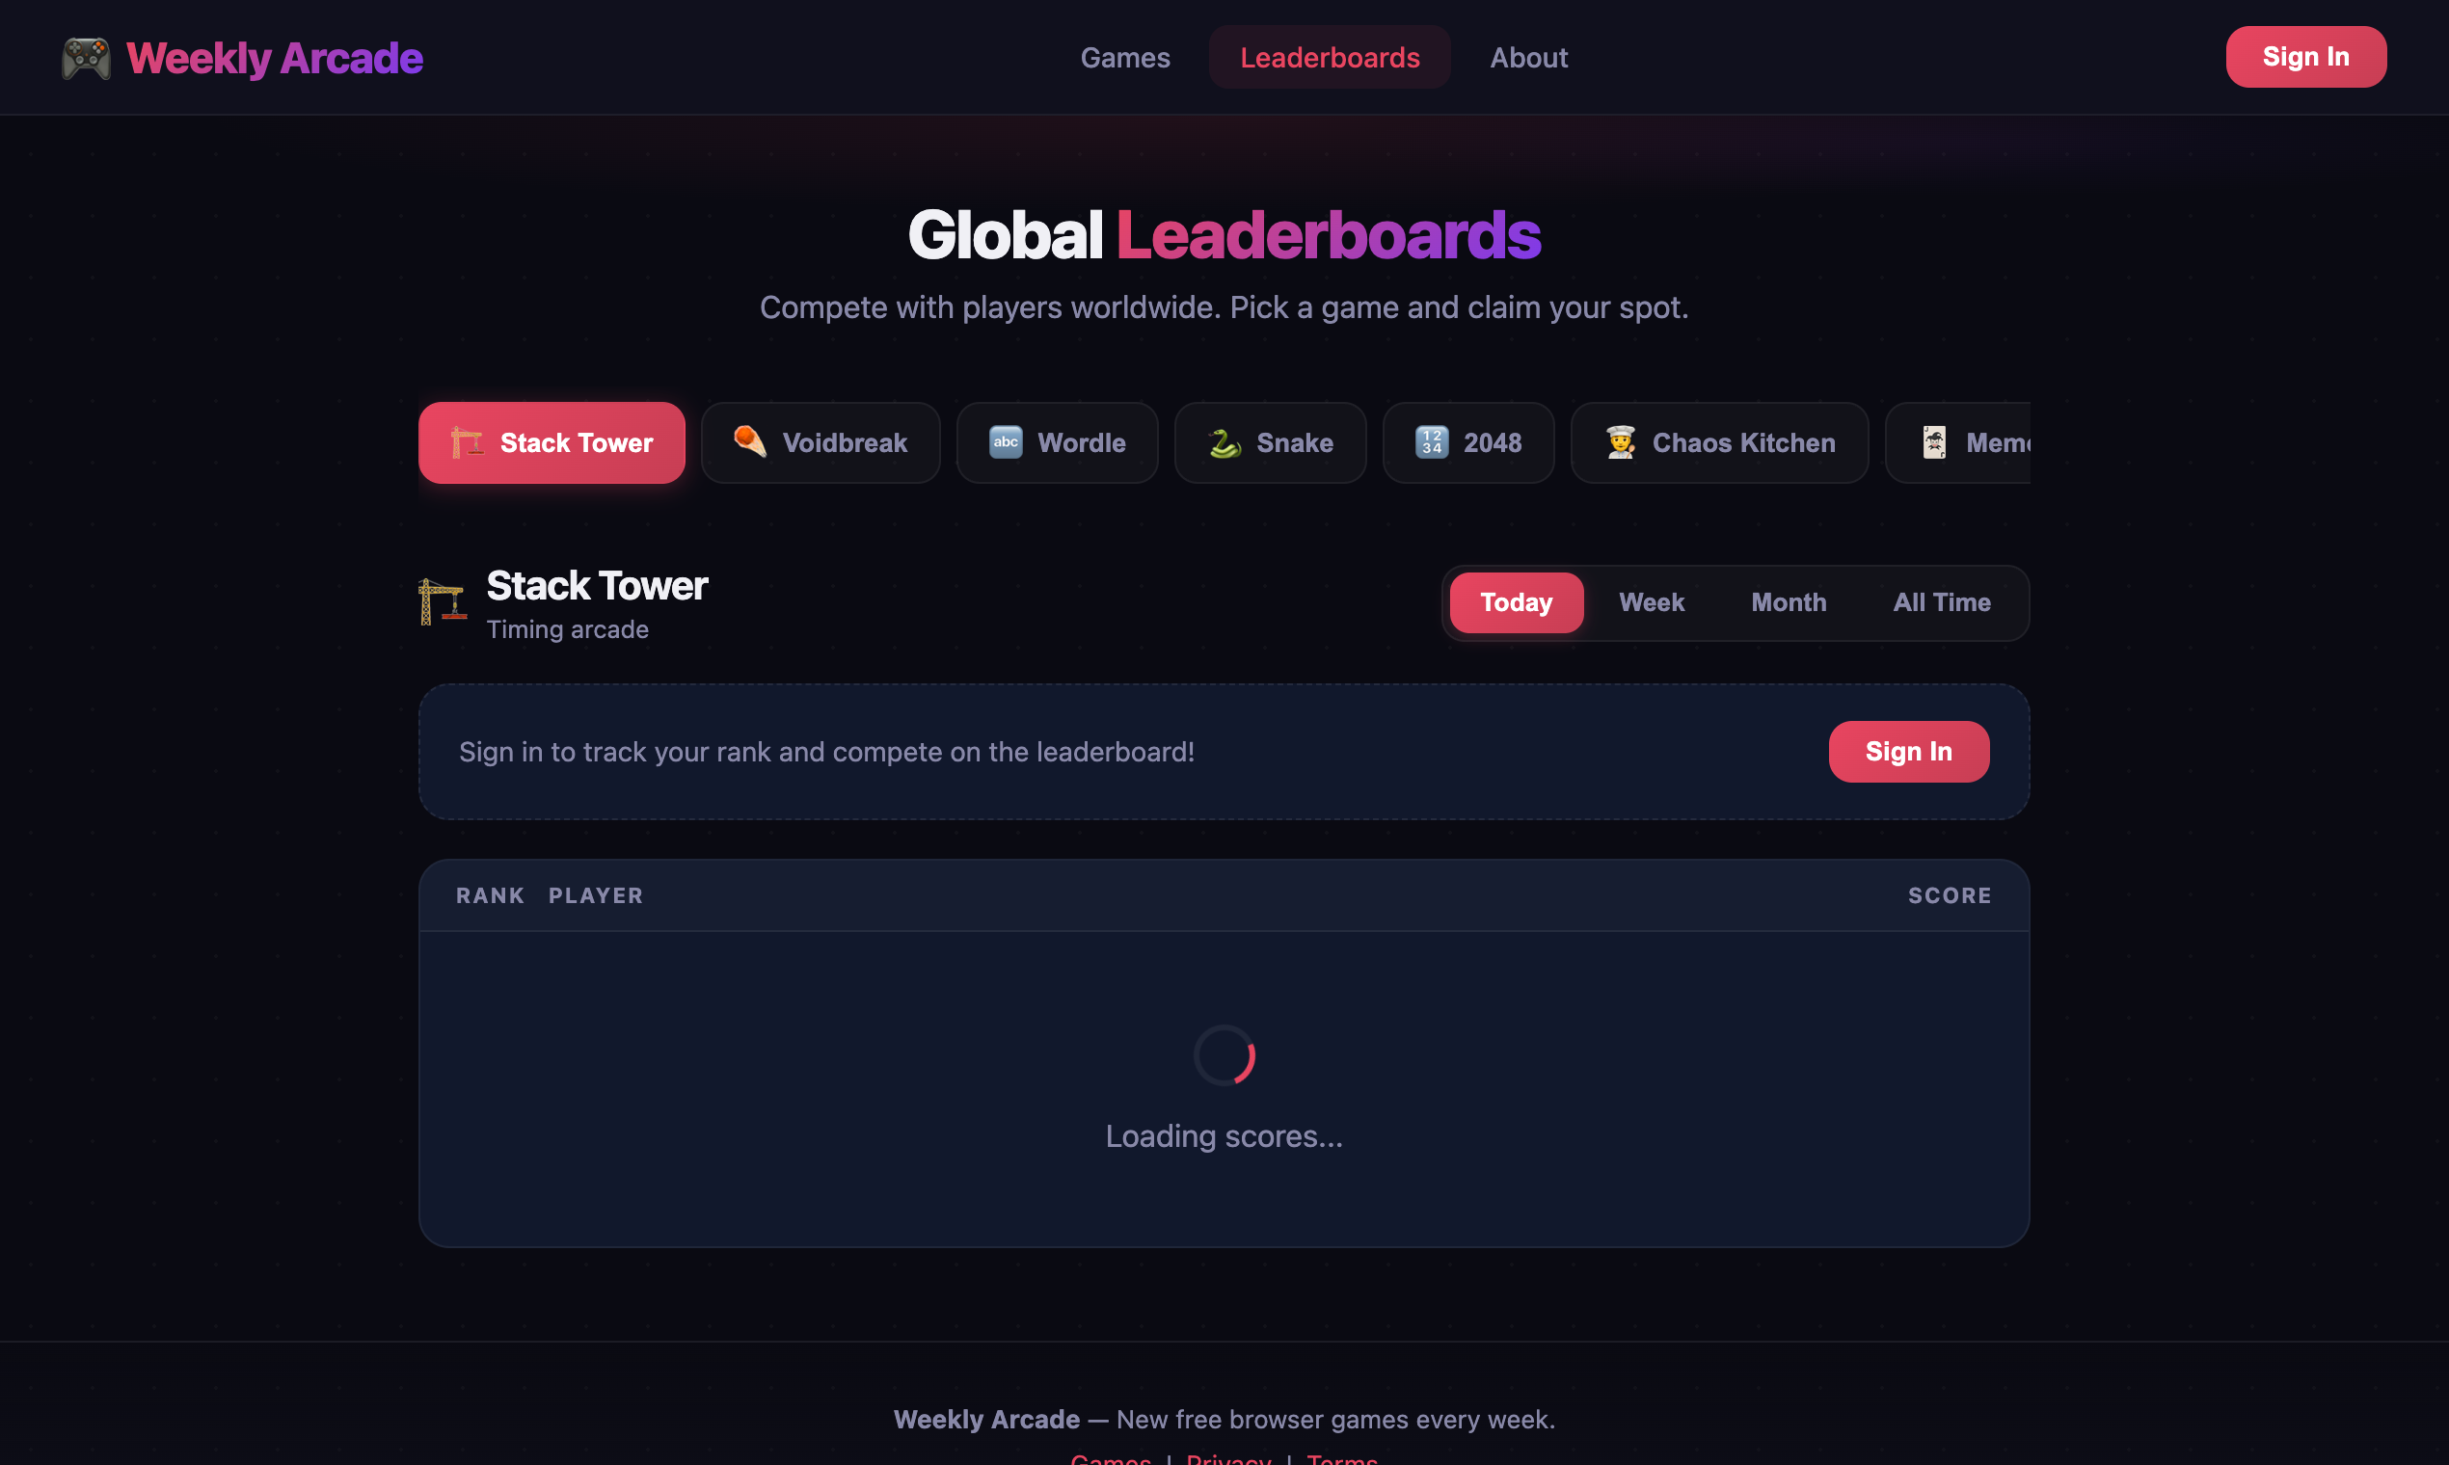Go to the About page
Image resolution: width=2449 pixels, height=1465 pixels.
pos(1527,57)
